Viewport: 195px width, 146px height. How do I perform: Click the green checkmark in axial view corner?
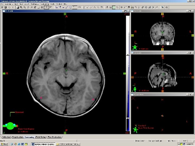(x=4, y=132)
